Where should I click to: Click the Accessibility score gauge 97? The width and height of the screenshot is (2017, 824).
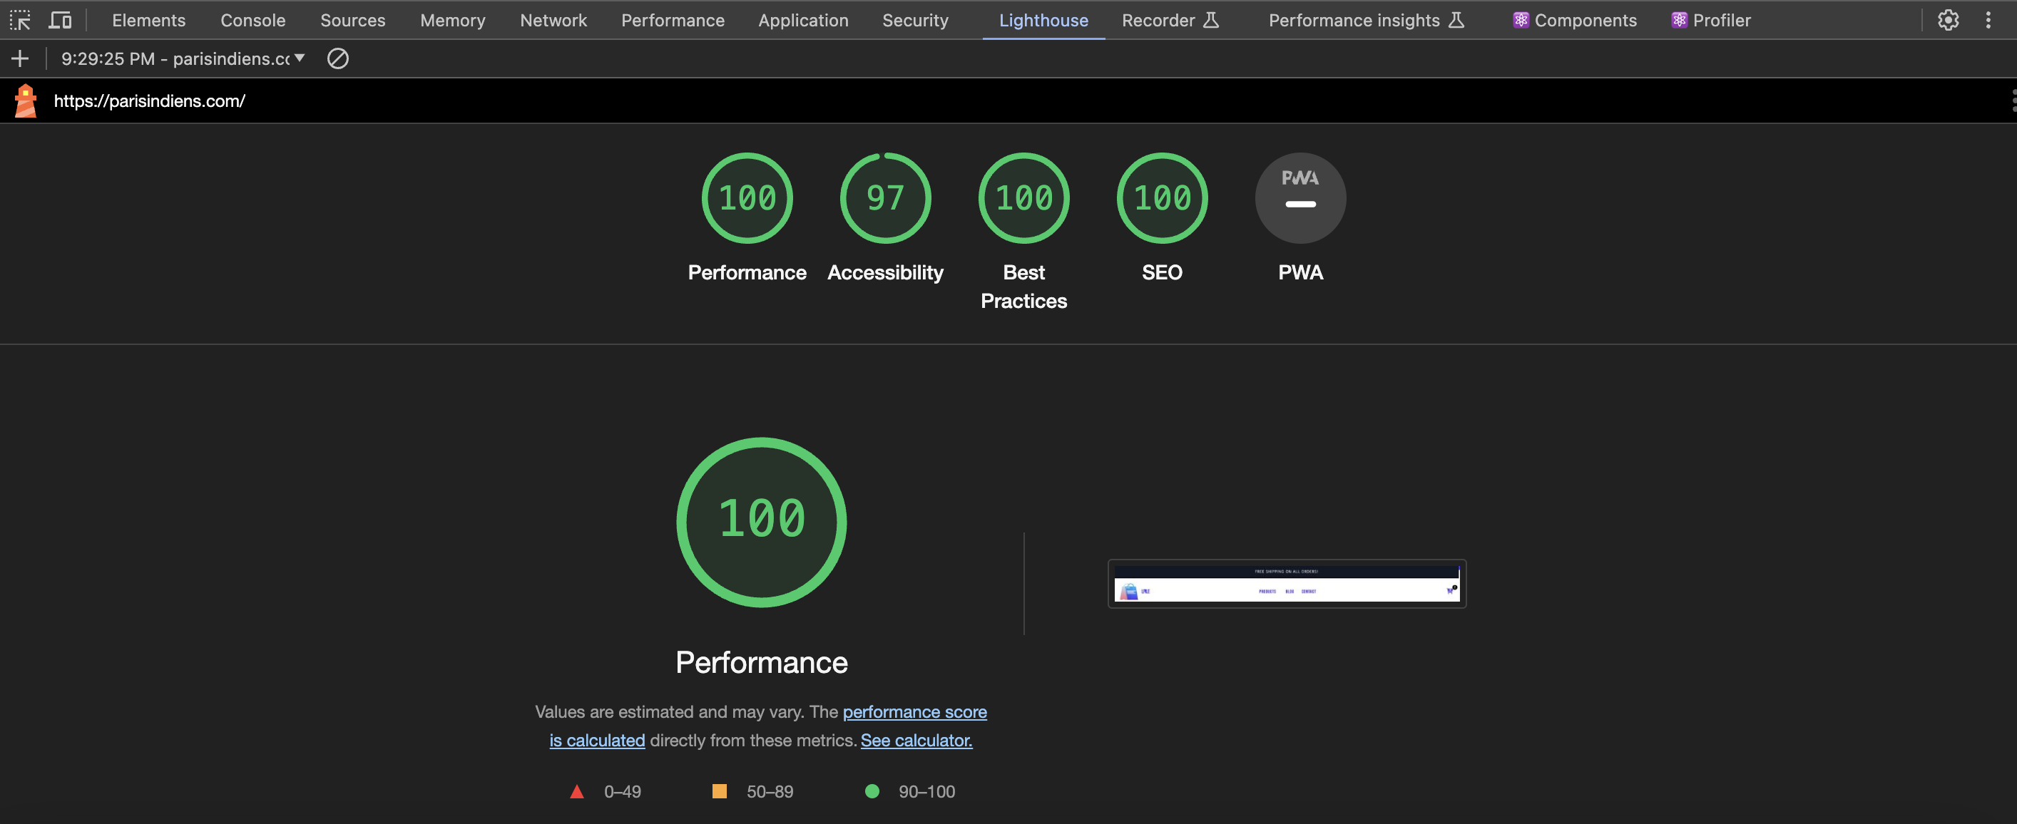coord(885,198)
